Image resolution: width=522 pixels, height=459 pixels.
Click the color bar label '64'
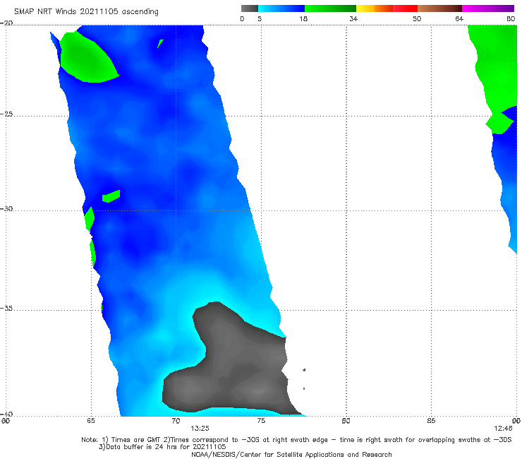coord(459,18)
